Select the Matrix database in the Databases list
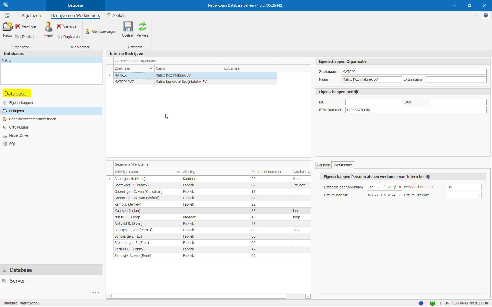Screen dimensions: 492x307 coord(51,60)
